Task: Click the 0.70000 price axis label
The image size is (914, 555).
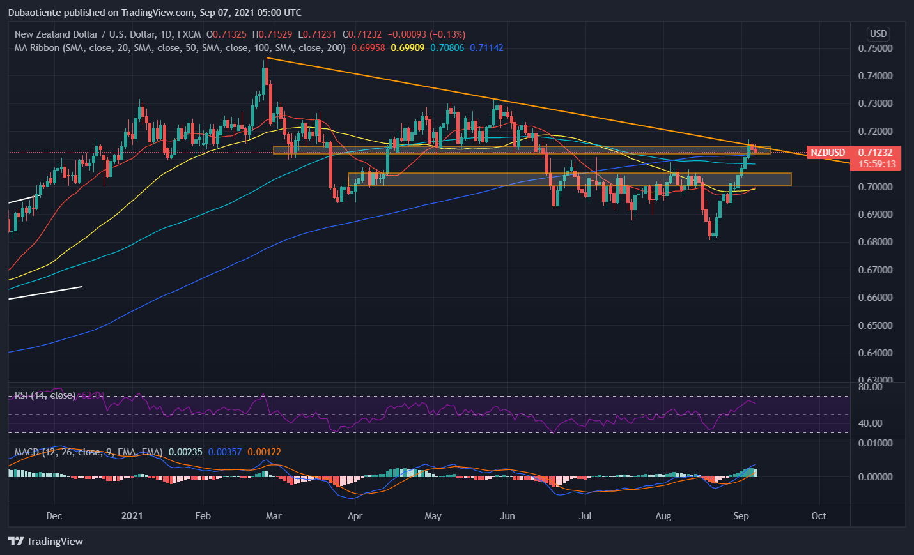Action: [876, 187]
